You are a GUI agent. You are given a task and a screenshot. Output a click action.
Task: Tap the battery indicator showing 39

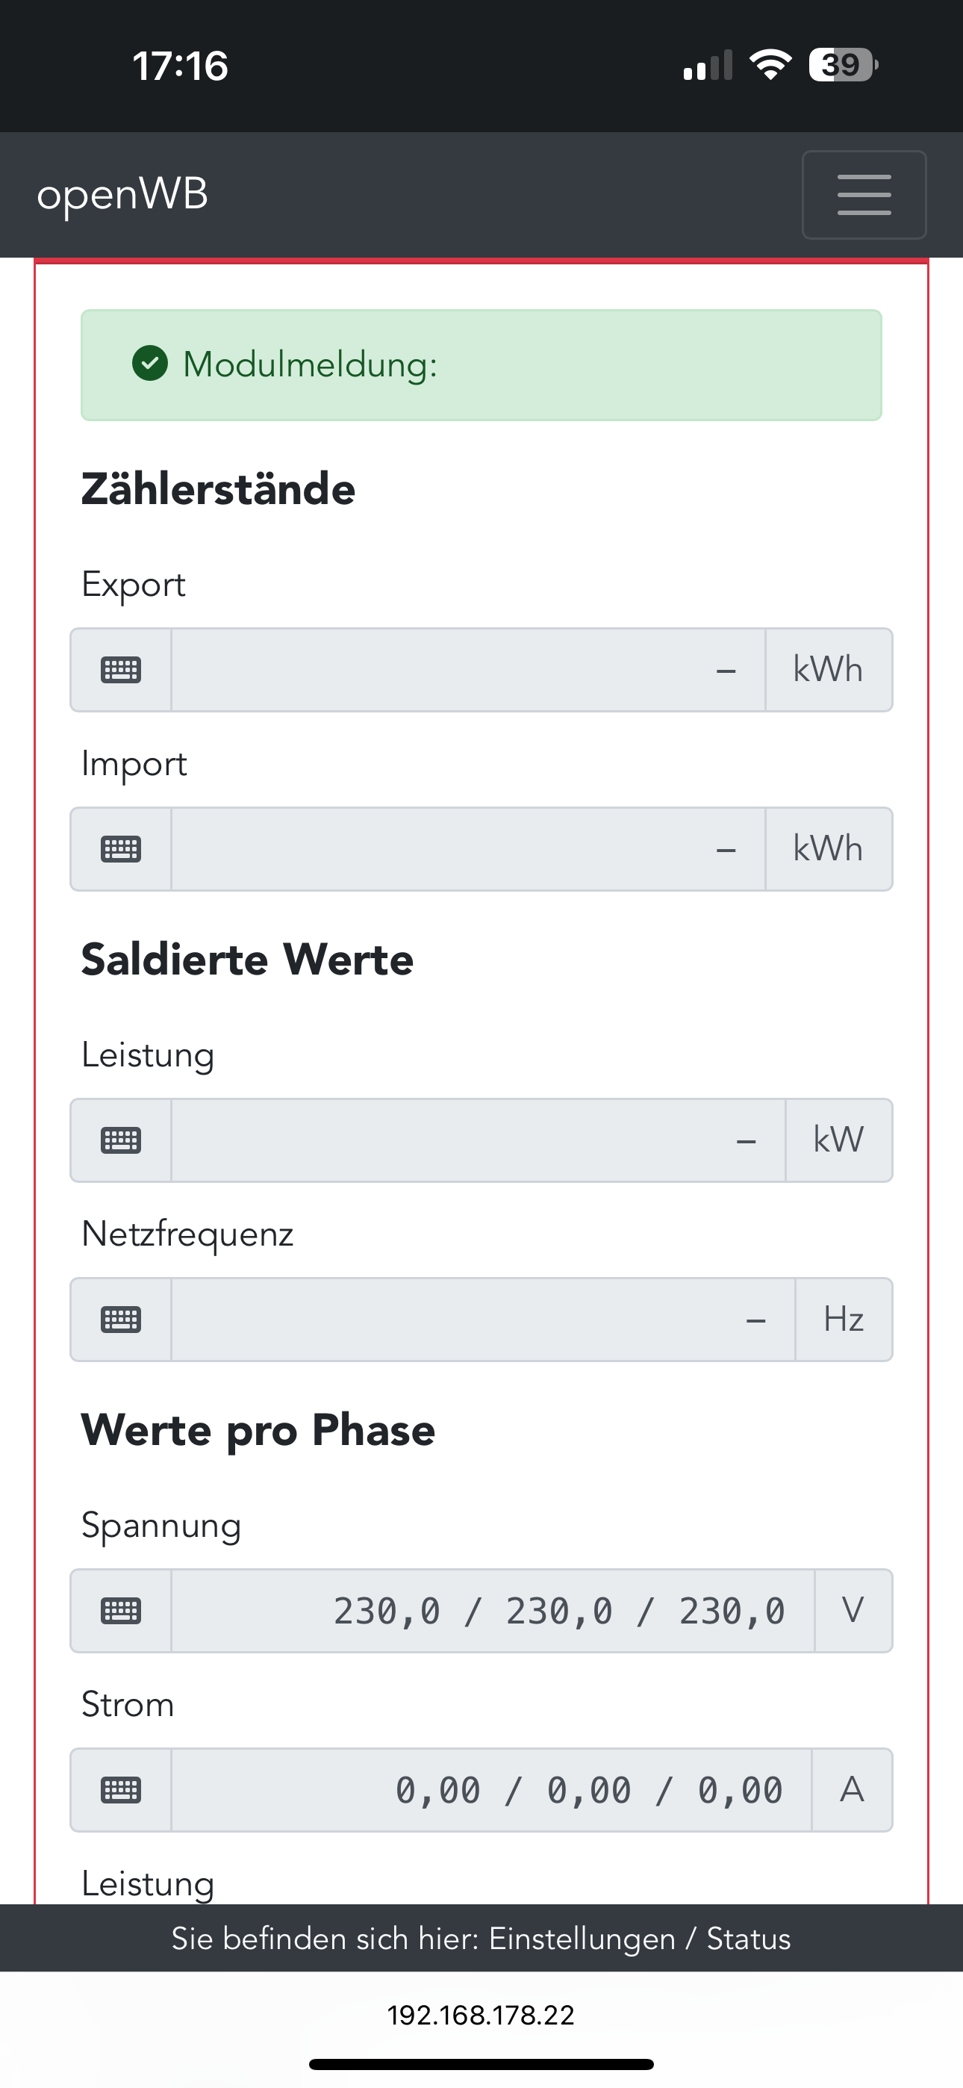842,65
